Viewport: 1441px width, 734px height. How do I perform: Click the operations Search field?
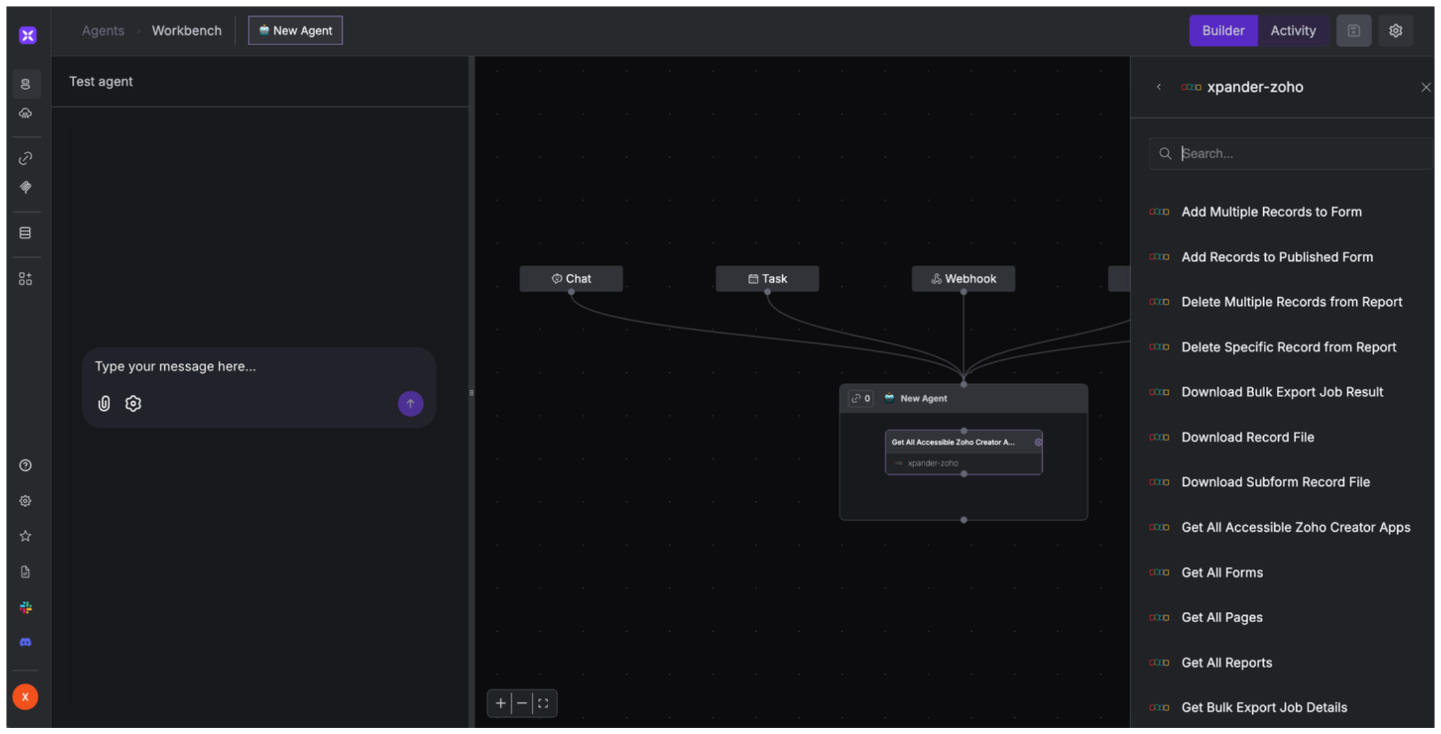(x=1290, y=154)
